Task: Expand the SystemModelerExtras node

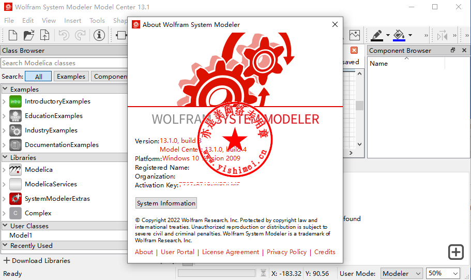Action: 4,199
